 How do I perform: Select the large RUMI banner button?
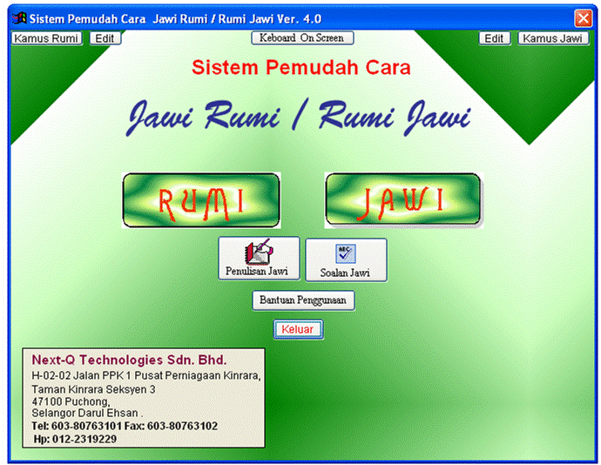(201, 200)
